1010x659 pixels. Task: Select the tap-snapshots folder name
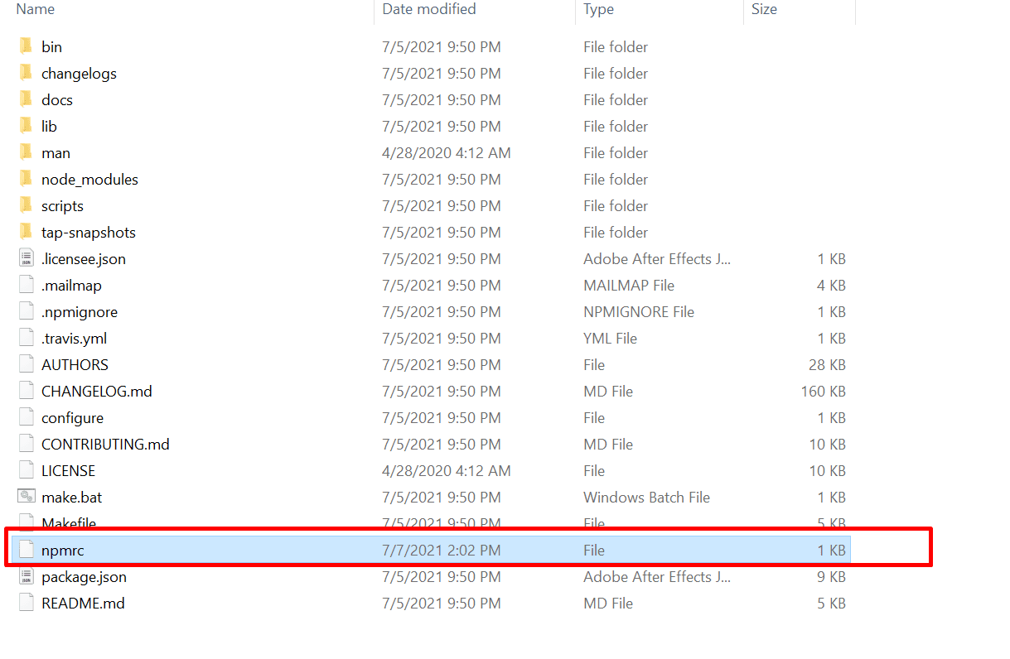tap(89, 233)
